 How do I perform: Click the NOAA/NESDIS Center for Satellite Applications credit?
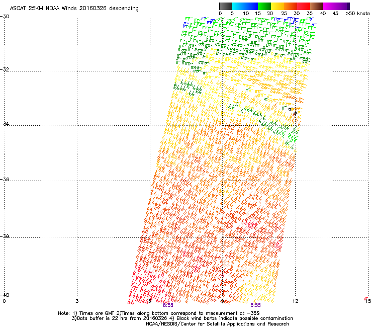click(217, 324)
